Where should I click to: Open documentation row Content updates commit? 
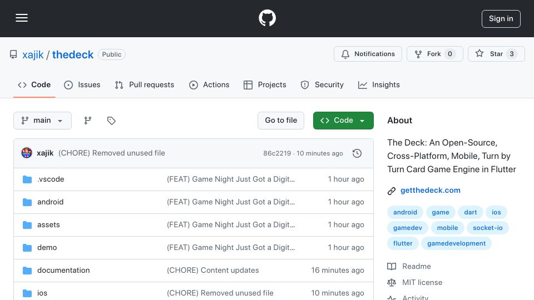pyautogui.click(x=213, y=271)
